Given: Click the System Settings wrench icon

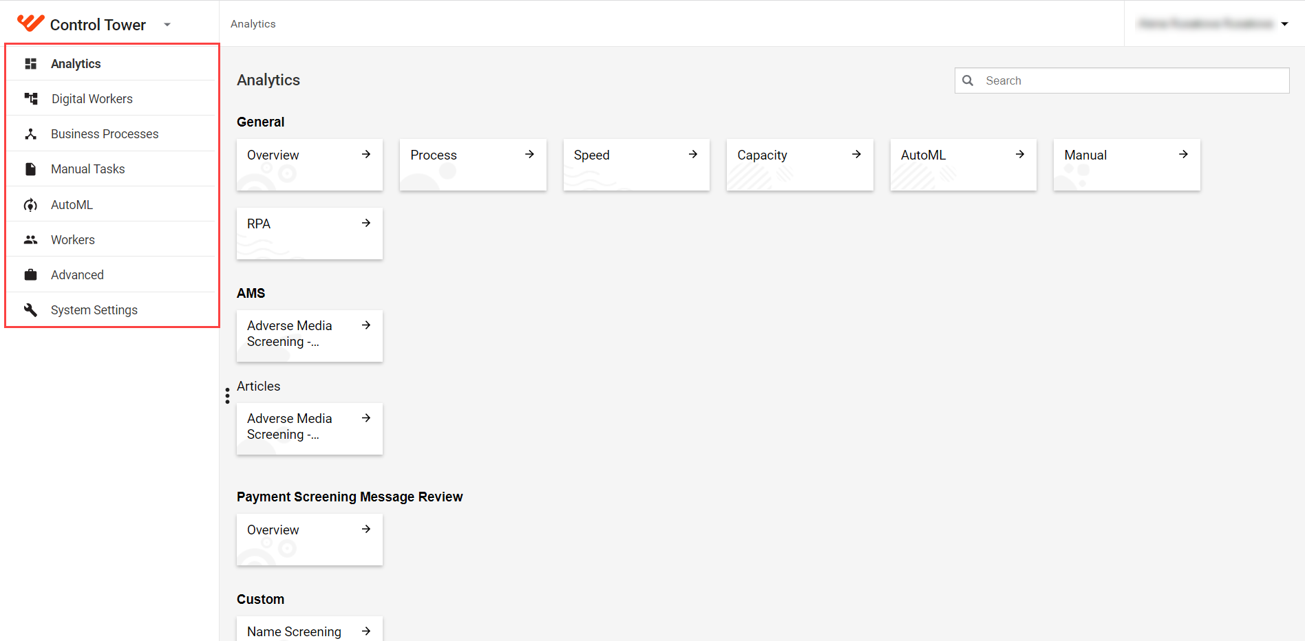Looking at the screenshot, I should pyautogui.click(x=30, y=310).
